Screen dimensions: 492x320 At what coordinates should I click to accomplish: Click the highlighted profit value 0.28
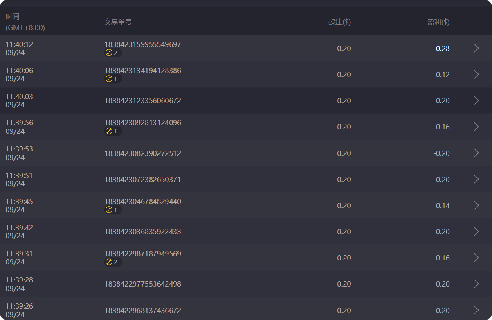coord(443,48)
